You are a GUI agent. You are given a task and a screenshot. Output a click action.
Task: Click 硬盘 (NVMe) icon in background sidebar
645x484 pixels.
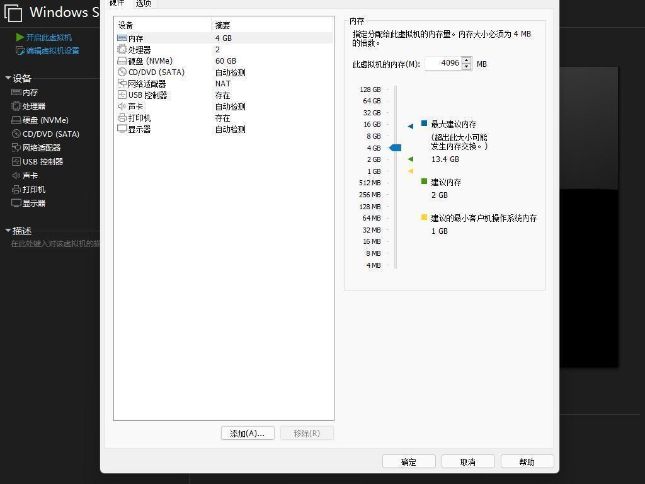pos(16,120)
